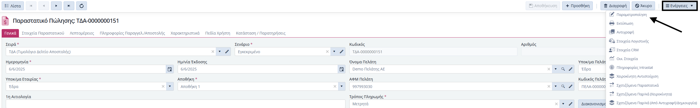
Task: Search customer name with the magnifier icon
Action: pyautogui.click(x=563, y=69)
